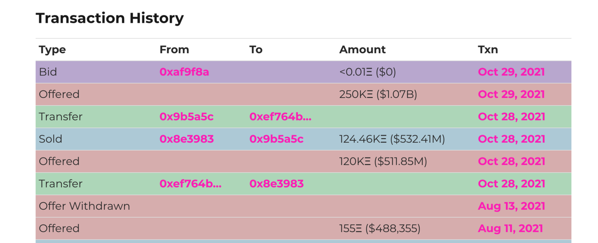Open buyer address 0x9b5a5c in Sold row
598x243 pixels.
tap(277, 139)
